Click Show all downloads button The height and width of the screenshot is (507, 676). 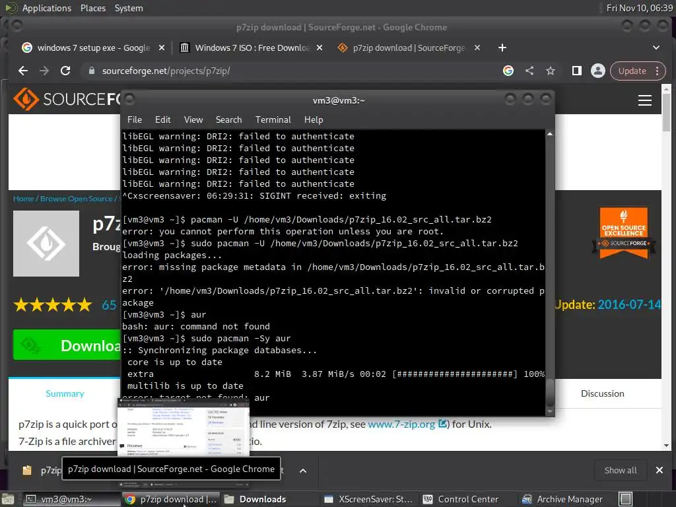point(621,470)
